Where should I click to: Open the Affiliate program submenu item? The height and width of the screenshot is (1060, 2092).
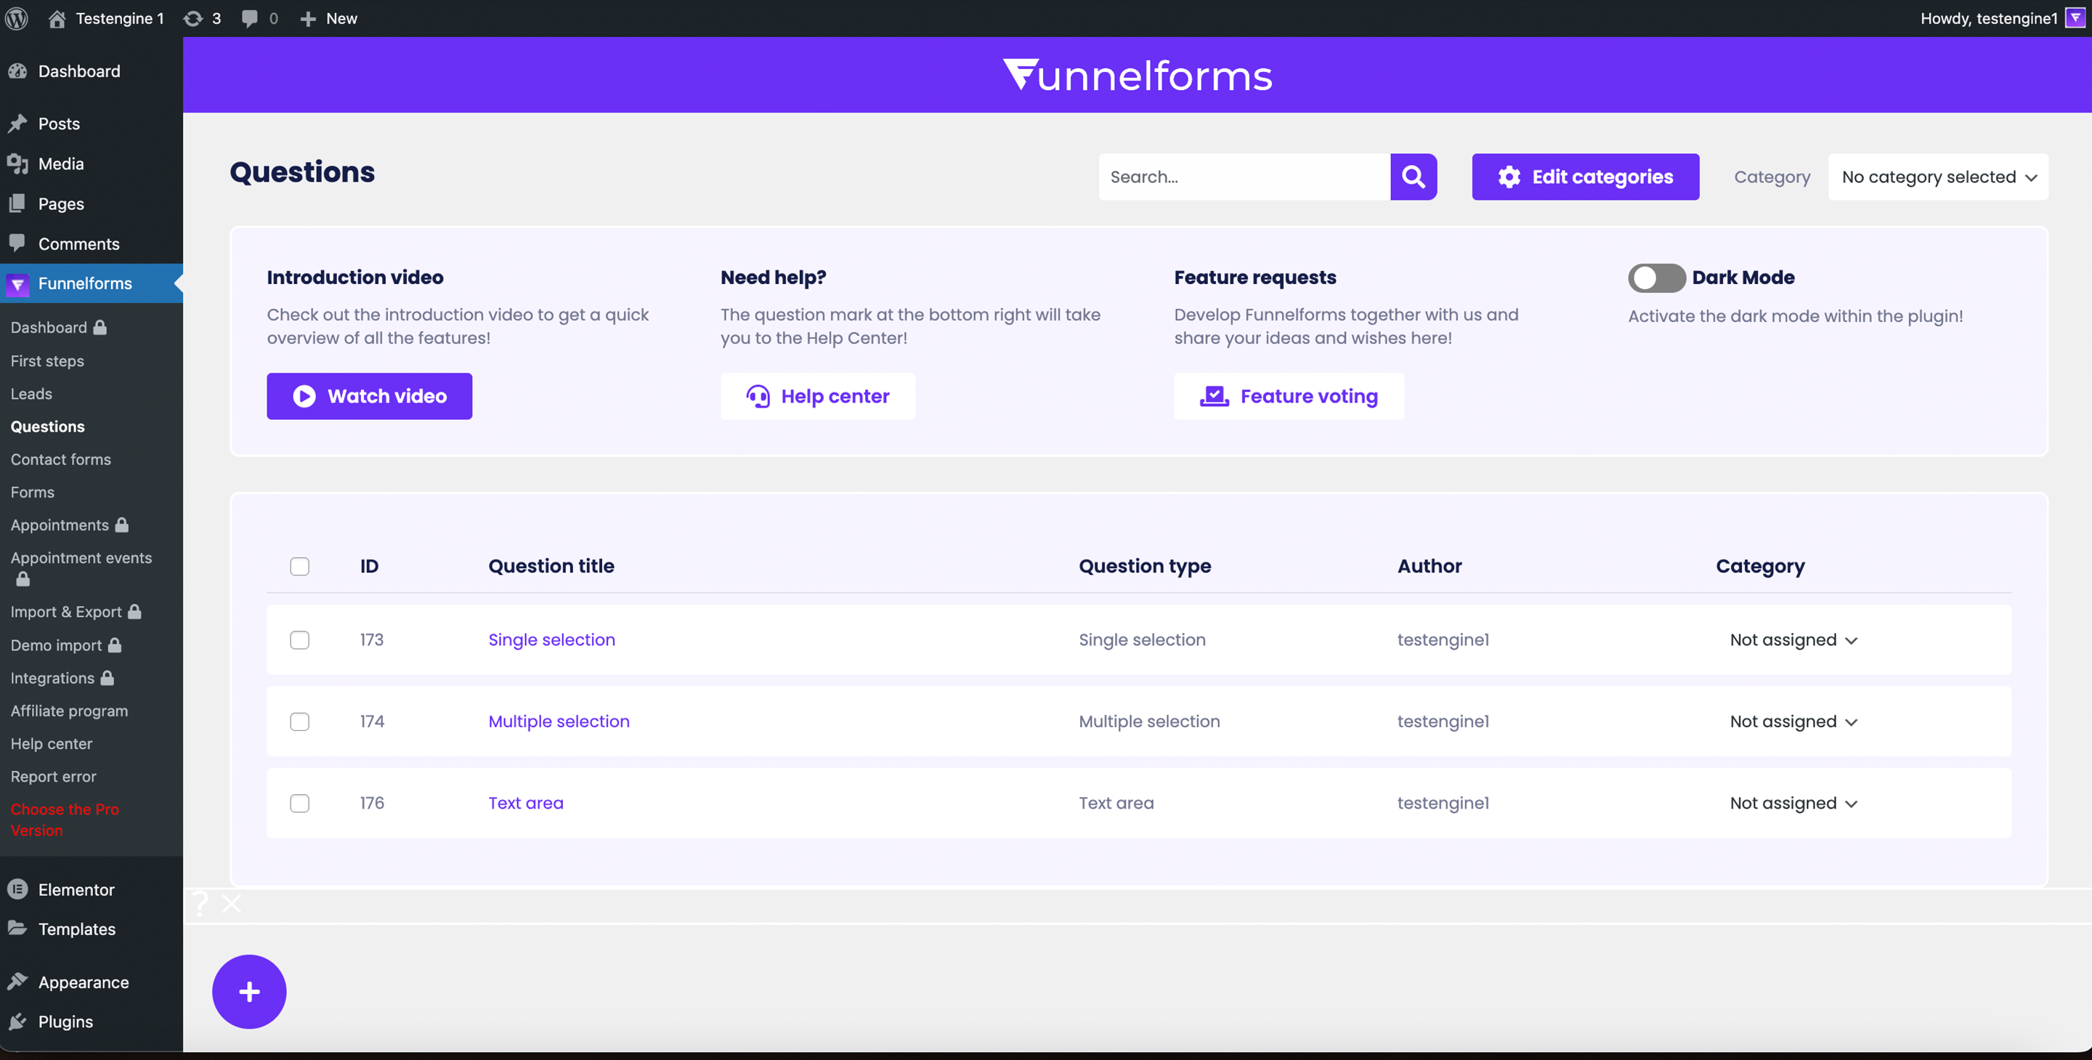click(x=69, y=711)
